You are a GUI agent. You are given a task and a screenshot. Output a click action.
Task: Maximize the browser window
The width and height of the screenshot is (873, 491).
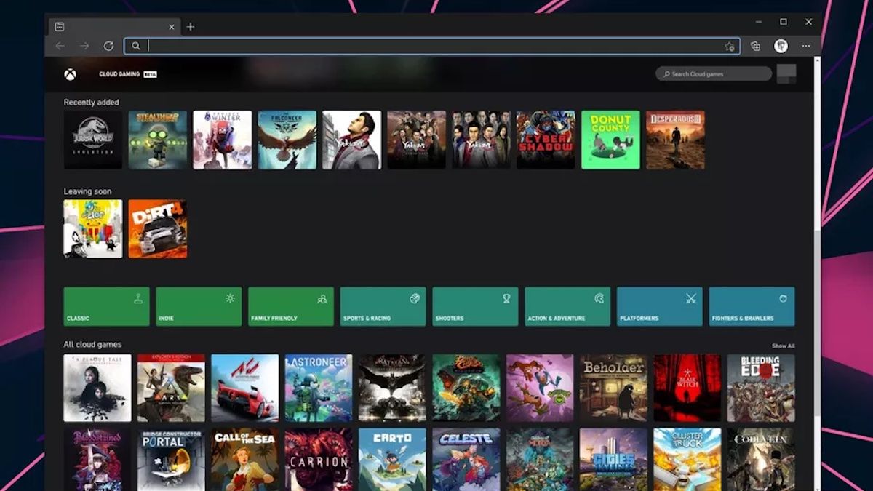click(784, 22)
